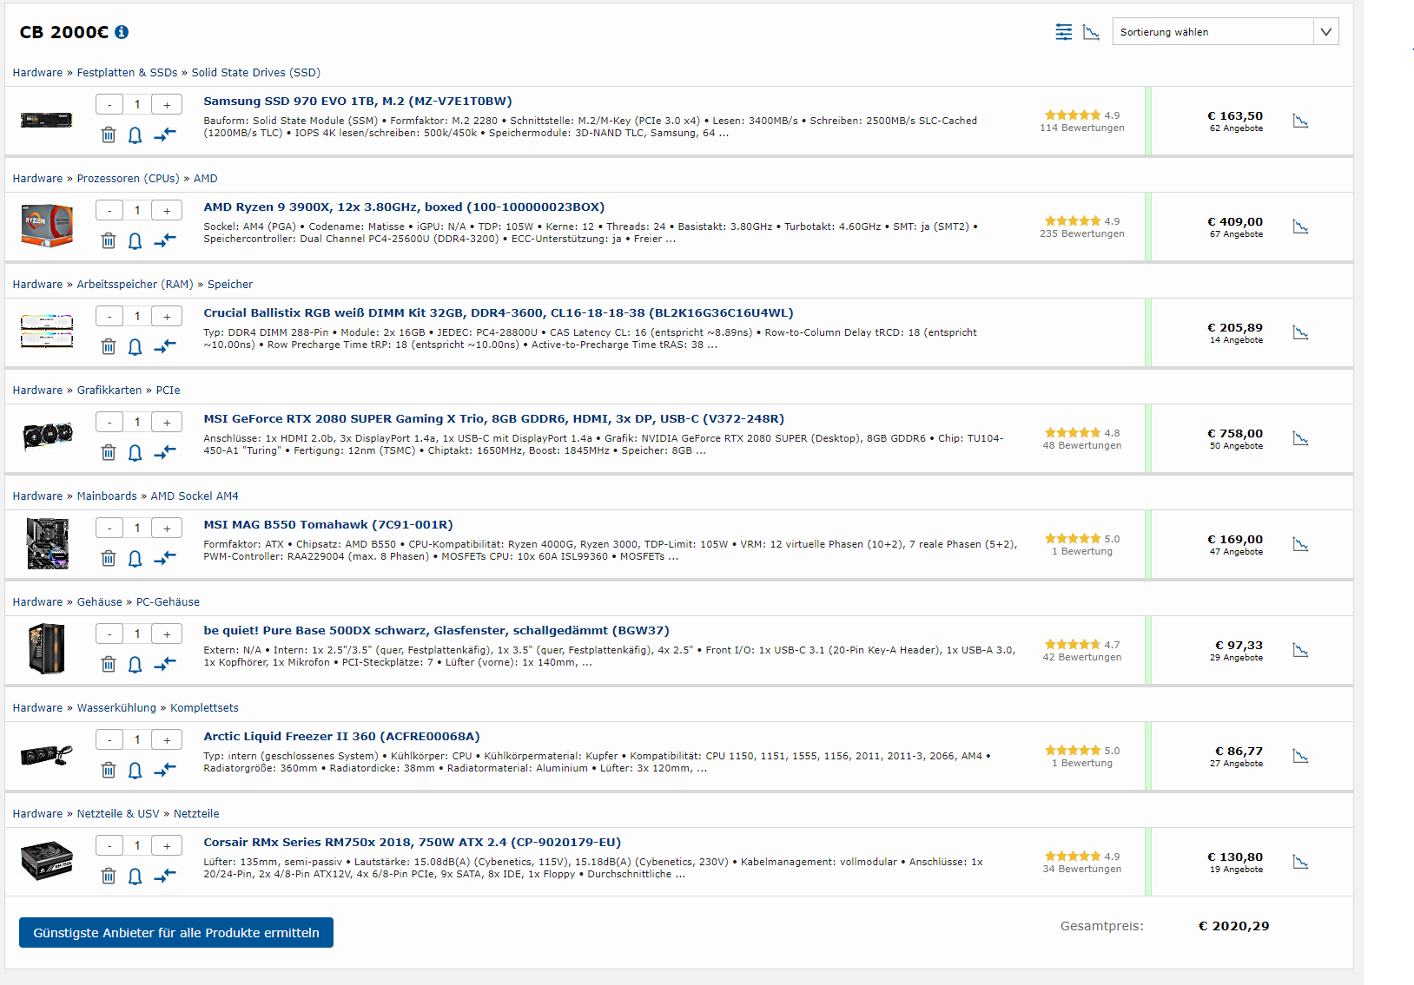The width and height of the screenshot is (1414, 985).
Task: Open AMD Ryzen 9 3900X product link
Action: pos(404,207)
